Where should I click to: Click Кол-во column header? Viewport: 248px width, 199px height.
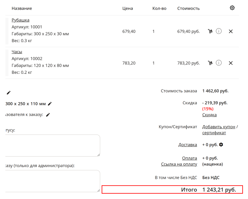coord(159,8)
